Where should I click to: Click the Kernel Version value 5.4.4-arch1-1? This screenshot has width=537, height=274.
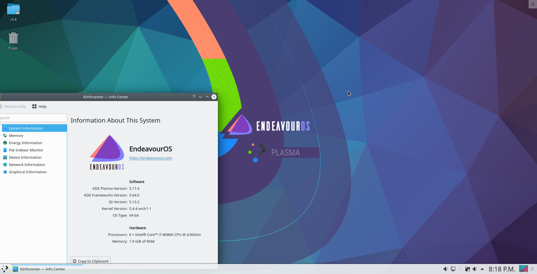pyautogui.click(x=140, y=209)
